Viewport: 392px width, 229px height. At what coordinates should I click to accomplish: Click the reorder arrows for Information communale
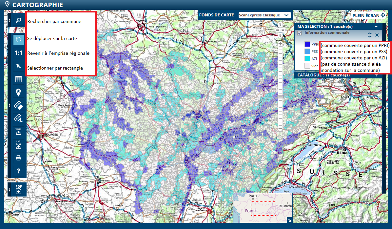pos(370,35)
